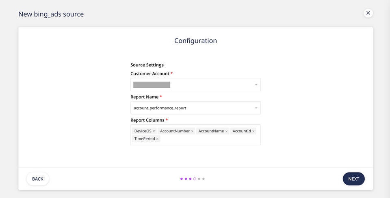Viewport: 390px width, 198px height.
Task: Open the Report Name dropdown
Action: [195, 108]
